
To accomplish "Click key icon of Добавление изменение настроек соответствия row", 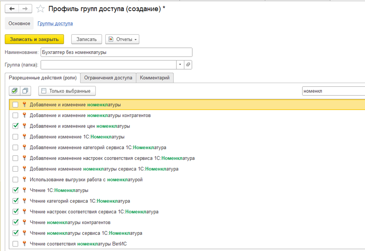I will pyautogui.click(x=24, y=158).
